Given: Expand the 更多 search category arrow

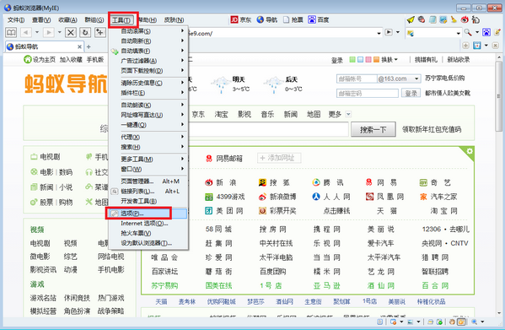Looking at the screenshot, I should pos(348,114).
